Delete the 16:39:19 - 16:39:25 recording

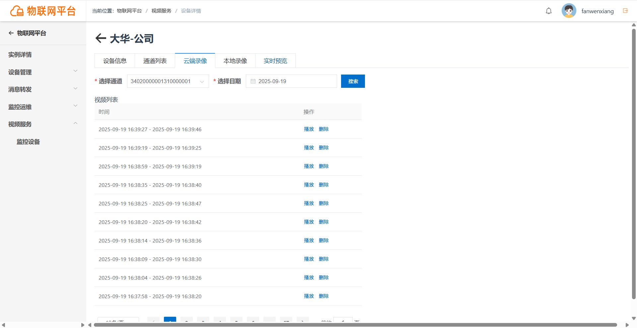point(324,148)
